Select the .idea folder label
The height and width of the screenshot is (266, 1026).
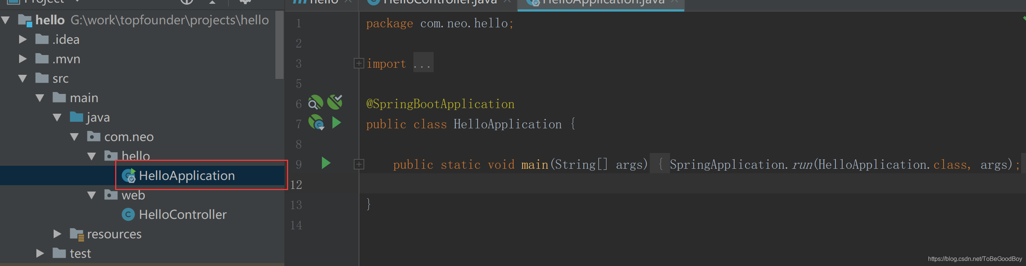[66, 39]
